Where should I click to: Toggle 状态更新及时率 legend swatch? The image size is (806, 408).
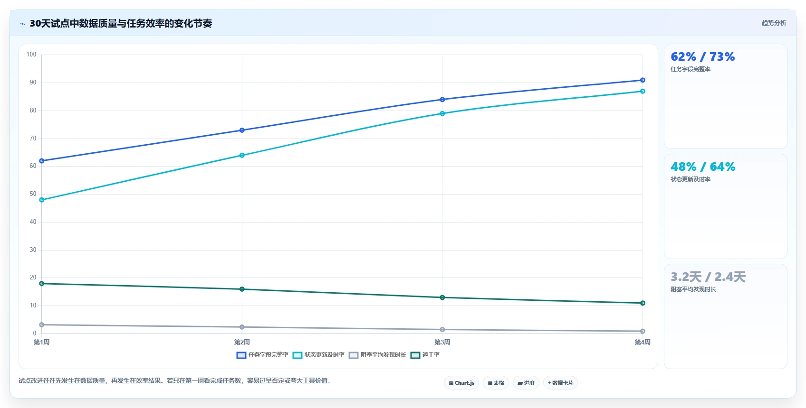click(297, 355)
